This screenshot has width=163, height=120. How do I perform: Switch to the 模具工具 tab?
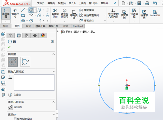tap(40, 26)
